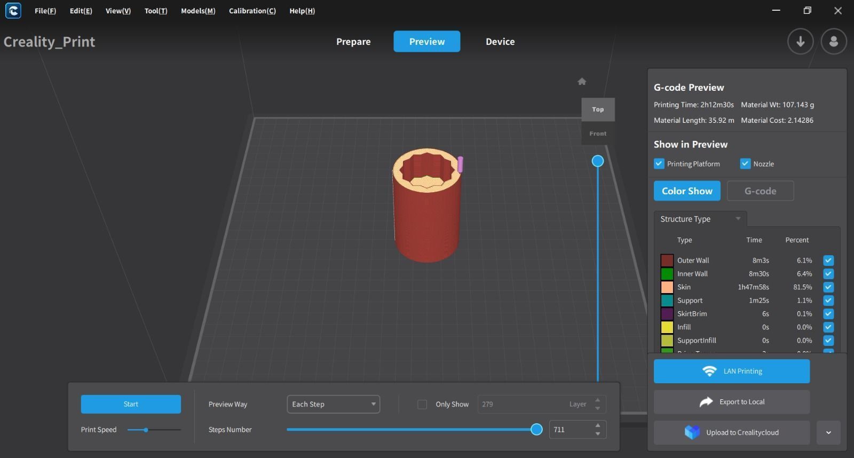Click the Support color swatch
The height and width of the screenshot is (458, 854).
[667, 301]
